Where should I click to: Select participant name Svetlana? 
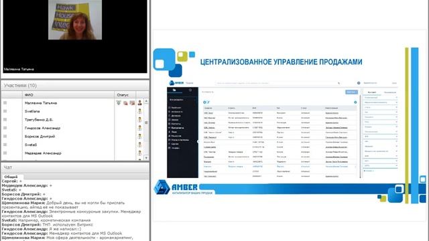[32, 111]
